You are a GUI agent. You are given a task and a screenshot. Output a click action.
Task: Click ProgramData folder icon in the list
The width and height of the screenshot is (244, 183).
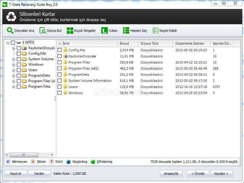click(65, 74)
